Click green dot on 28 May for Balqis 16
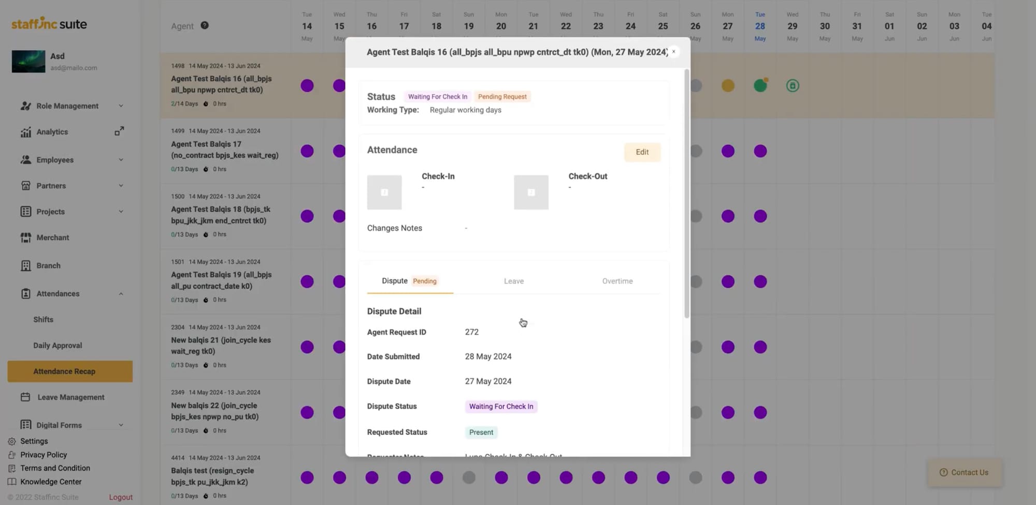The image size is (1036, 505). click(760, 85)
